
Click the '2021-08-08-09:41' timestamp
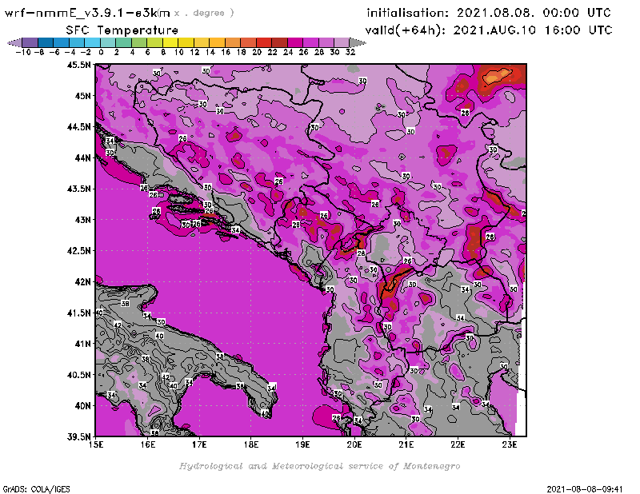[x=585, y=489]
